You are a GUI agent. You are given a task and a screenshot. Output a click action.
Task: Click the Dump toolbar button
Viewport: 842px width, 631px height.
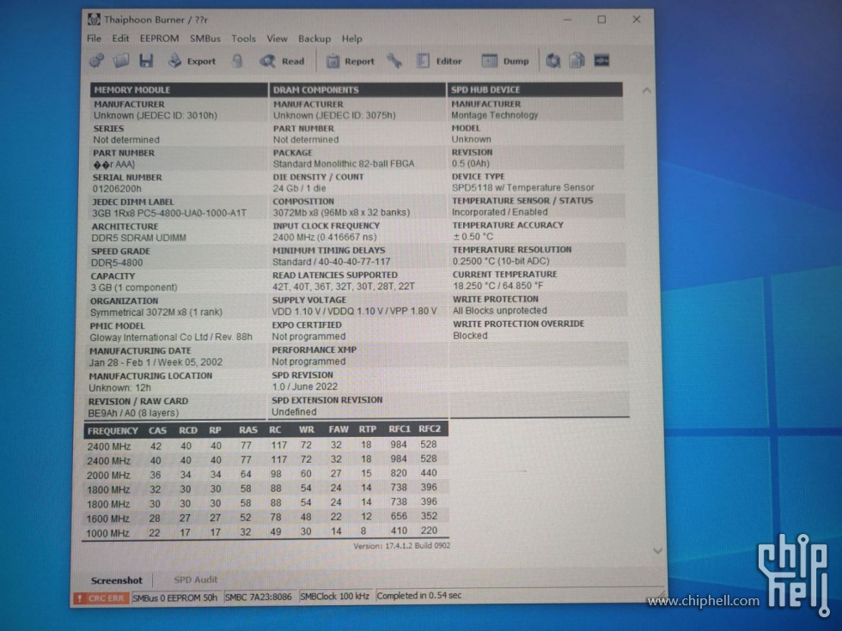click(x=505, y=61)
